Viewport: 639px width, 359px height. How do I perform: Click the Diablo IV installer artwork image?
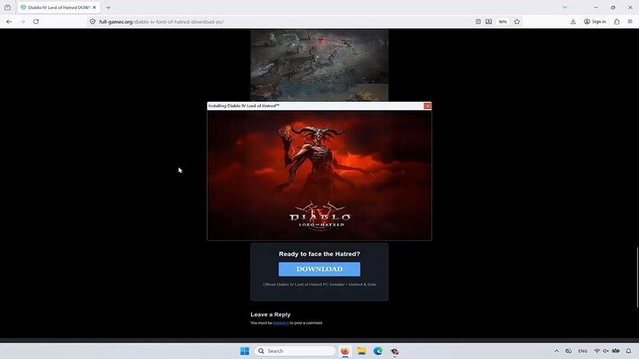click(x=319, y=176)
